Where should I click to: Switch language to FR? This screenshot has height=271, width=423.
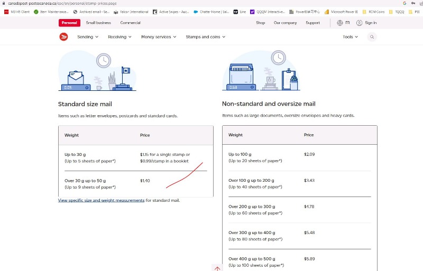[x=347, y=23]
